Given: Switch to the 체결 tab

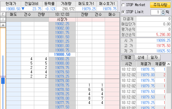Looking at the screenshot, I should pos(128,58).
